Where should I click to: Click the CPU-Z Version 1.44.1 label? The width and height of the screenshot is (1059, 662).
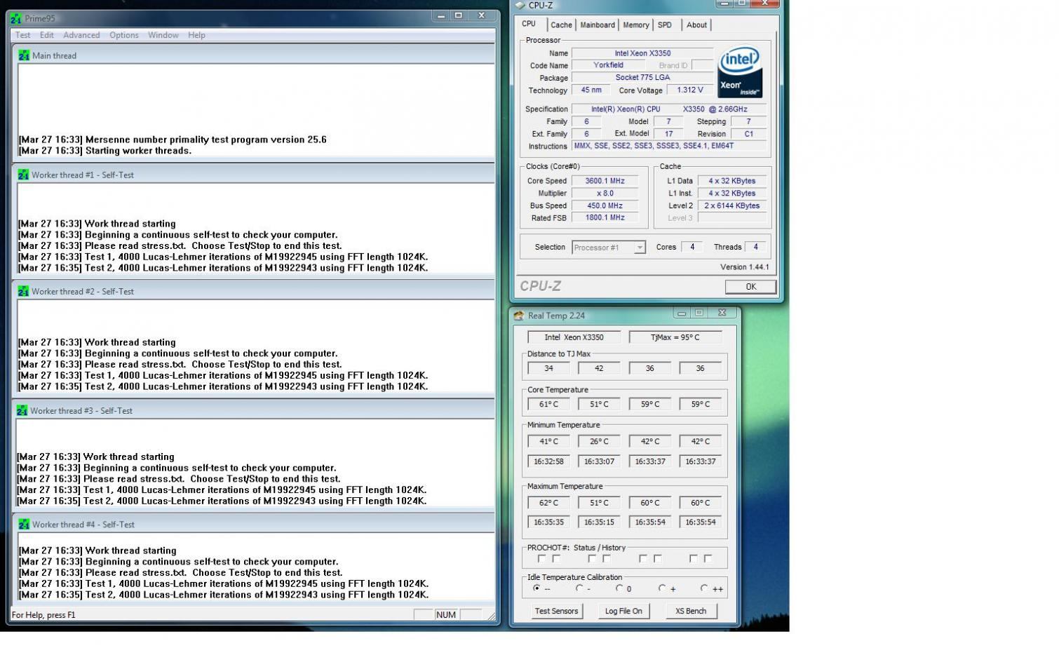point(744,267)
